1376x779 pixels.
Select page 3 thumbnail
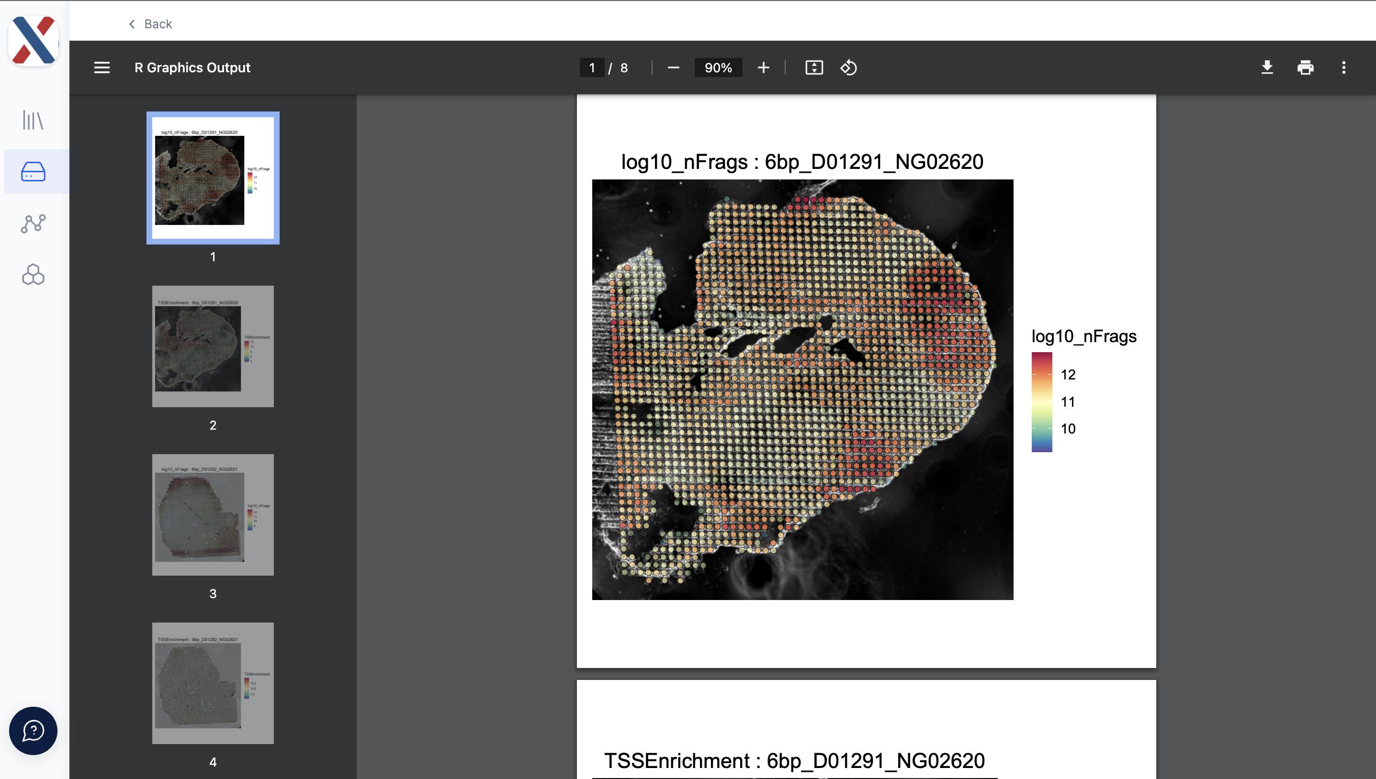pyautogui.click(x=213, y=515)
